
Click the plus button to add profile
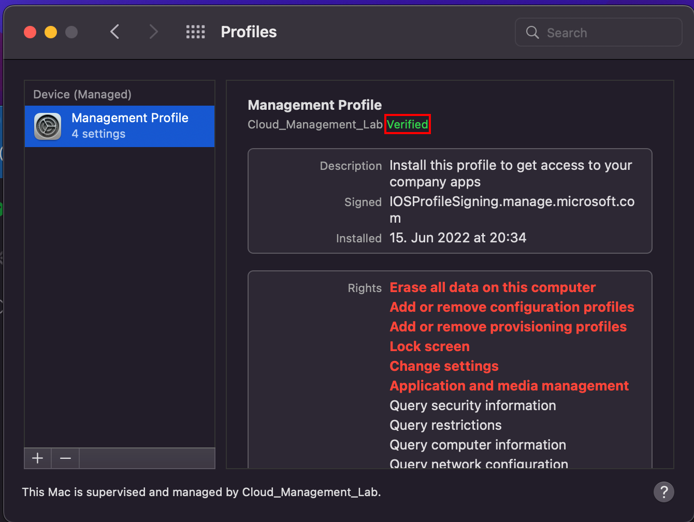38,458
